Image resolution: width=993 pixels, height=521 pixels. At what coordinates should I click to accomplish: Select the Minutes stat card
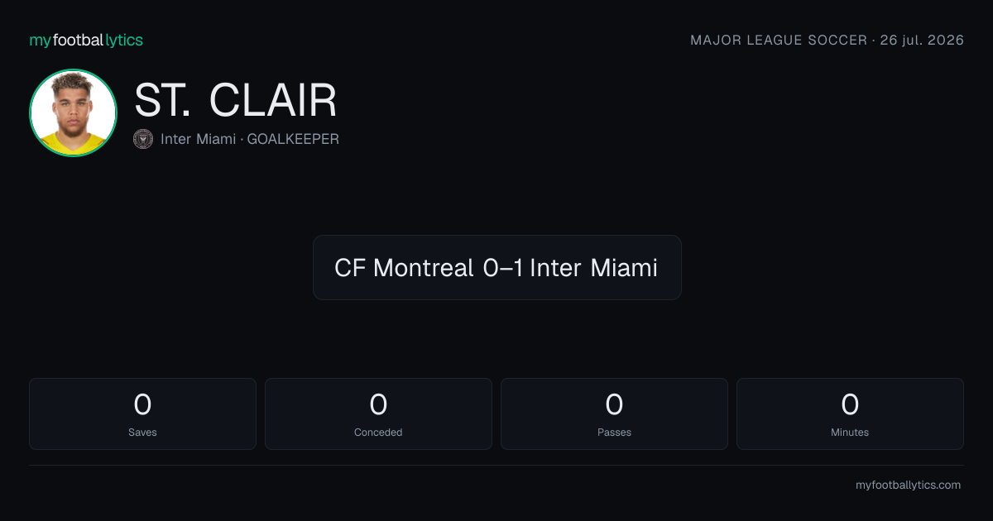click(x=850, y=413)
